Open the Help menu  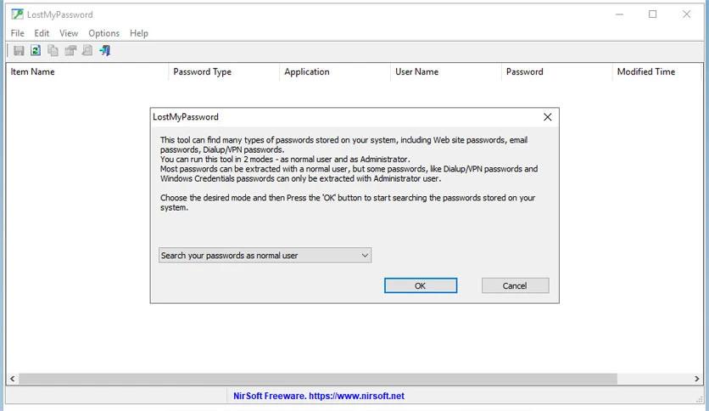click(x=139, y=33)
